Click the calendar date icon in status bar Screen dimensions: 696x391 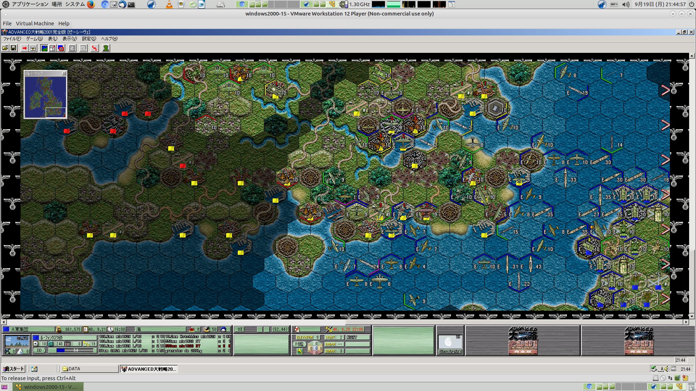[x=86, y=329]
